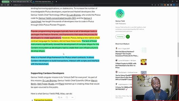Screen dimensions: 179x101
Task: Click the browser forward arrow
Action: tap(5, 5)
